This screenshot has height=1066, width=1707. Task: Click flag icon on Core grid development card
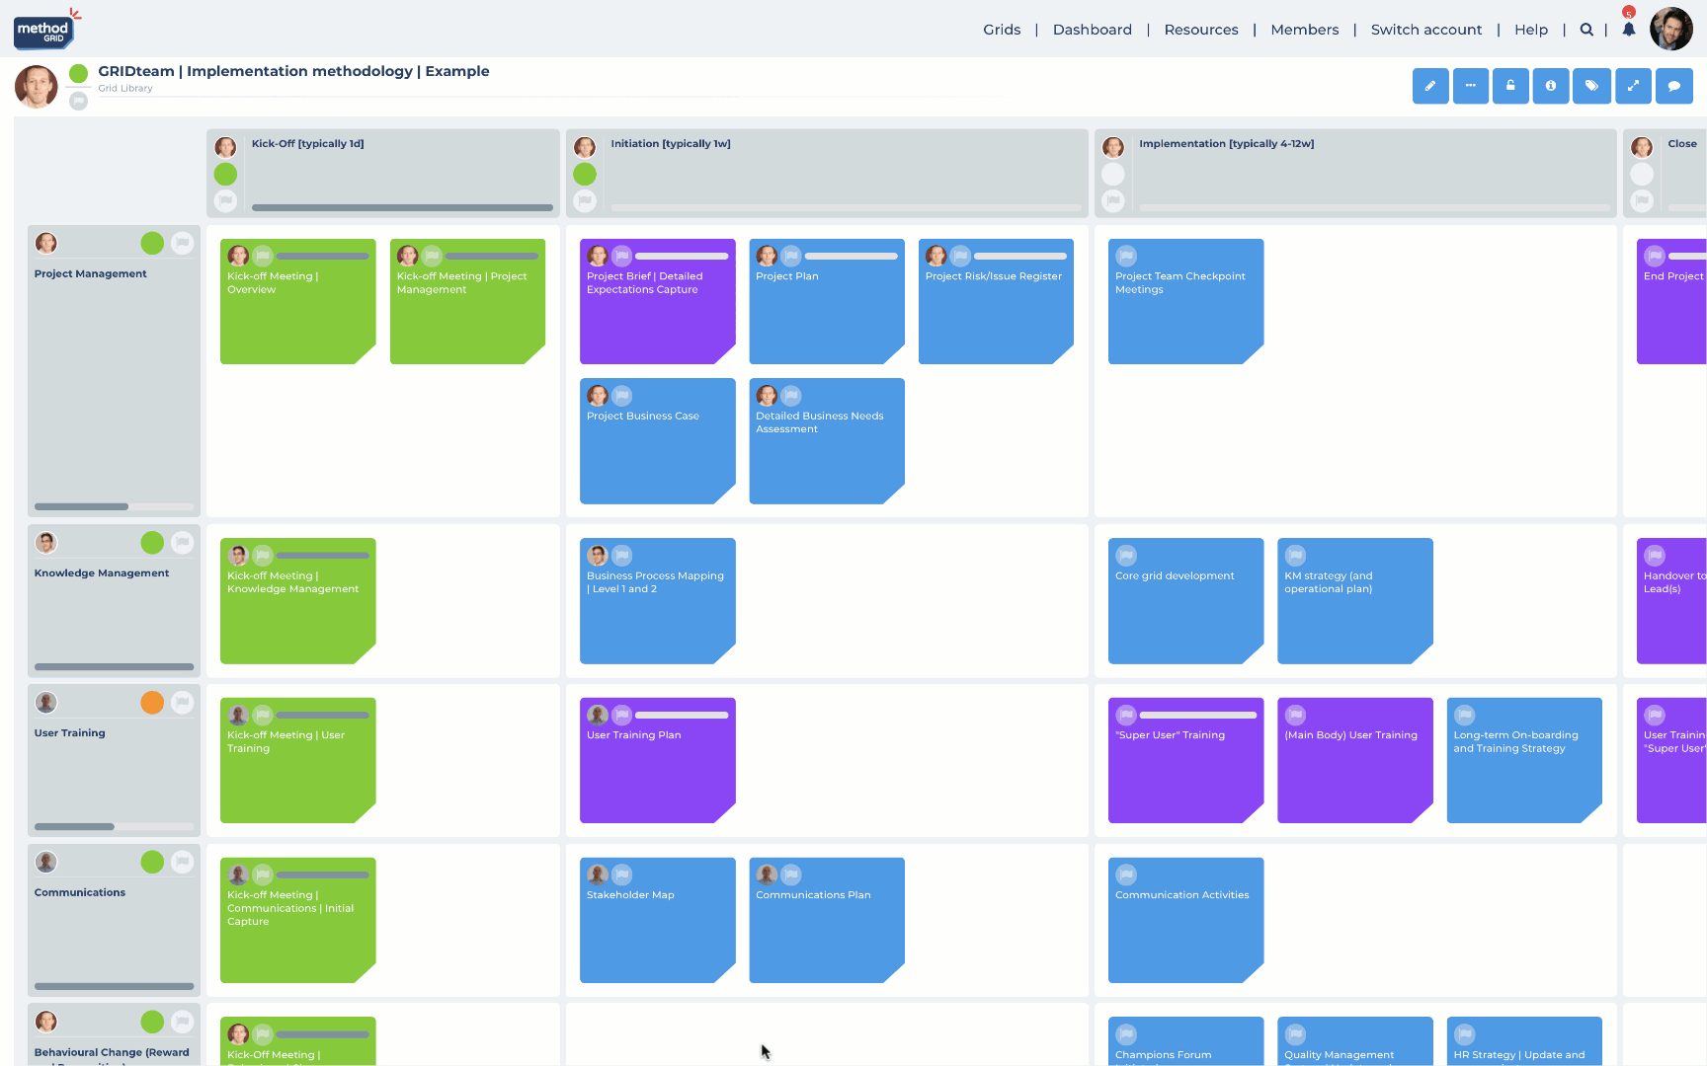click(1126, 556)
